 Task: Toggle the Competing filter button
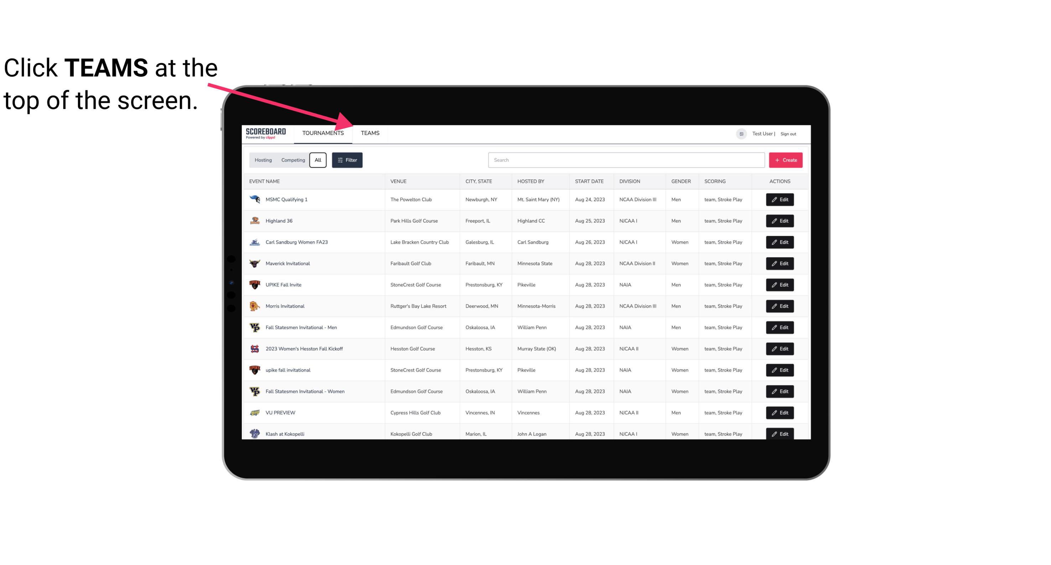pyautogui.click(x=292, y=160)
